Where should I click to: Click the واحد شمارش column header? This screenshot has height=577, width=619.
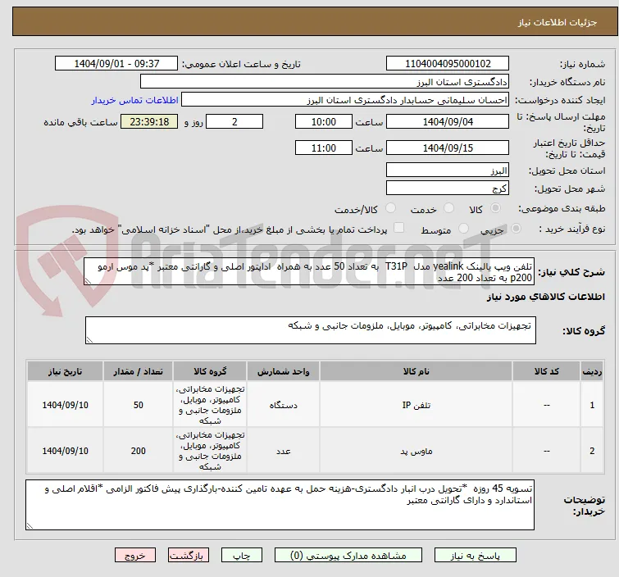click(x=283, y=371)
